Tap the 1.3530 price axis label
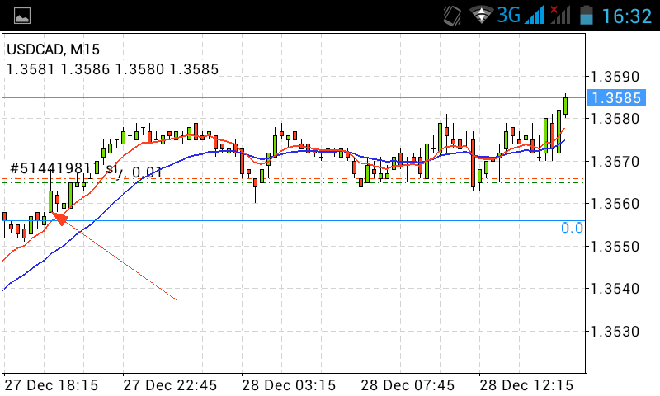The width and height of the screenshot is (660, 396). coord(615,331)
